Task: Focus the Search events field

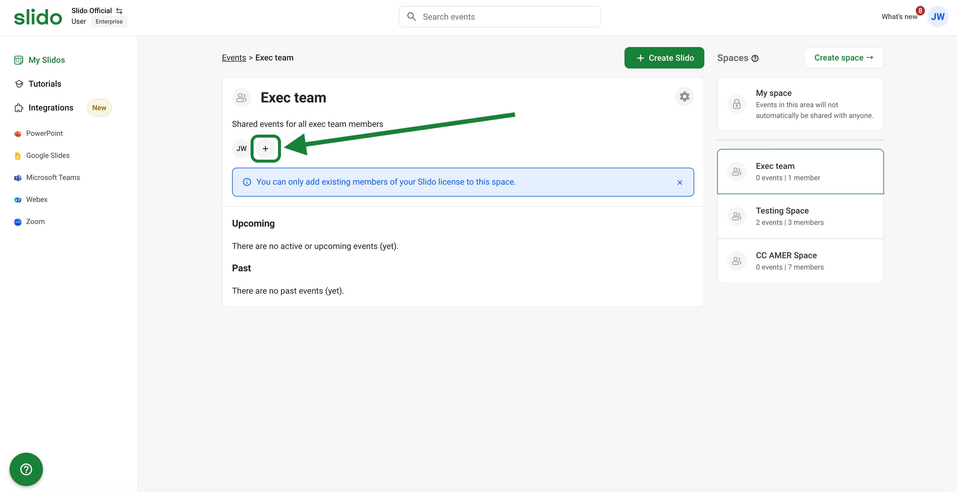Action: [500, 17]
